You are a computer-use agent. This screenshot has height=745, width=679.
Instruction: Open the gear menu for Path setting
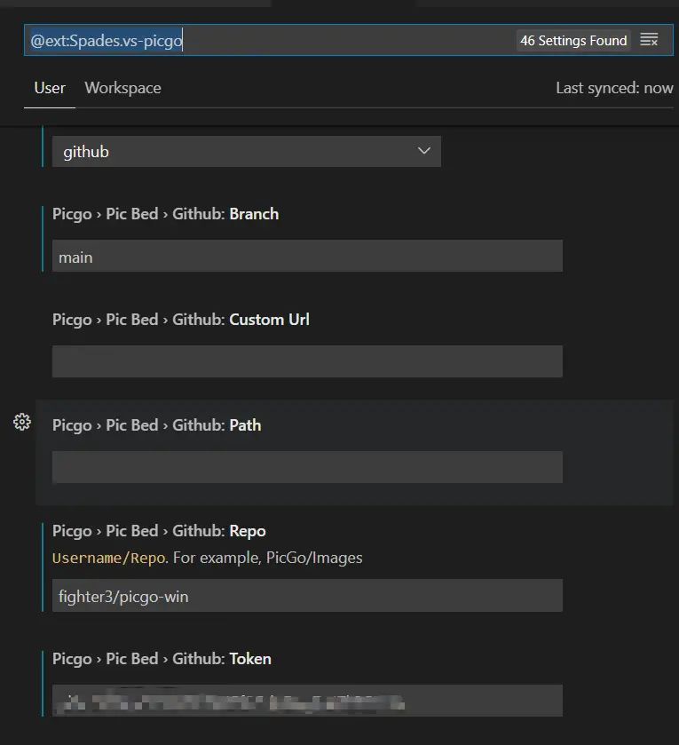click(22, 423)
